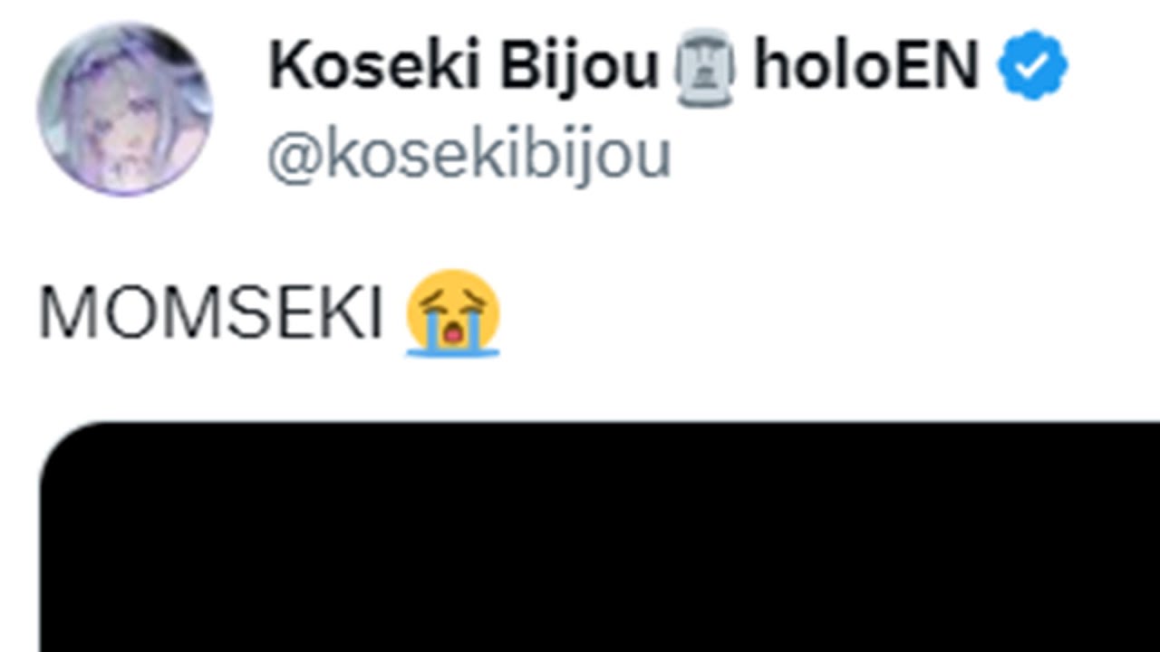Click the "MOMSEKI" tweet text
Screen dimensions: 1160x652
pos(210,313)
